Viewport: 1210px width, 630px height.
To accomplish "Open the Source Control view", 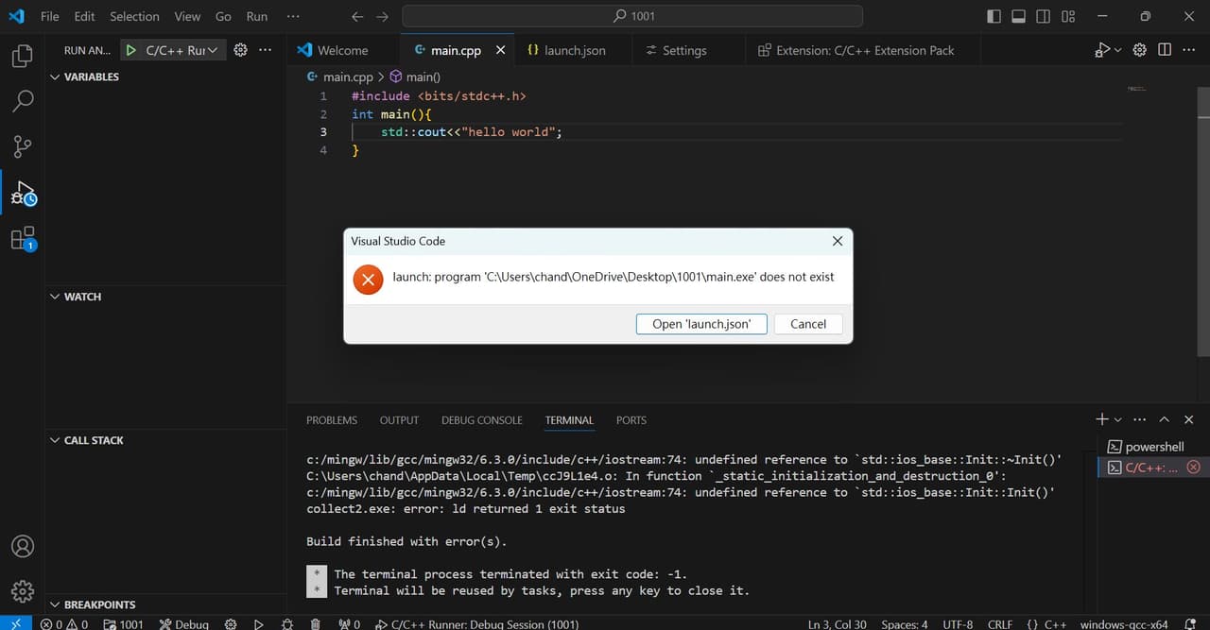I will [22, 146].
